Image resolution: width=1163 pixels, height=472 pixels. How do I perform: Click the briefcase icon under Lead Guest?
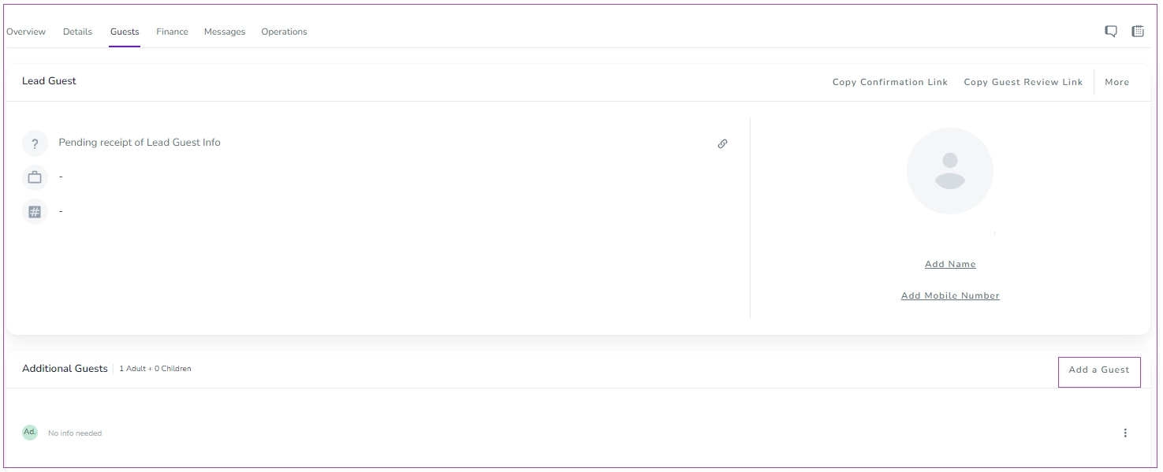pos(35,178)
